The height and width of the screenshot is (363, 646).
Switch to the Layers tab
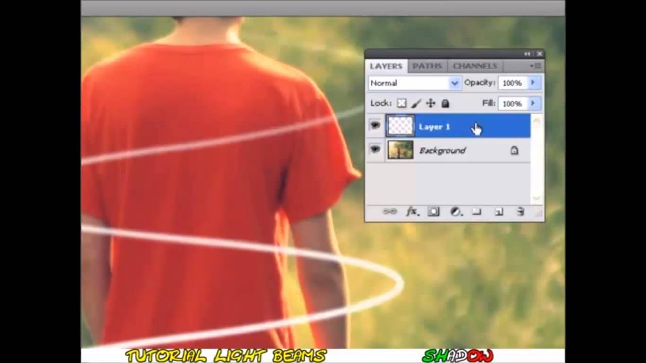click(386, 66)
